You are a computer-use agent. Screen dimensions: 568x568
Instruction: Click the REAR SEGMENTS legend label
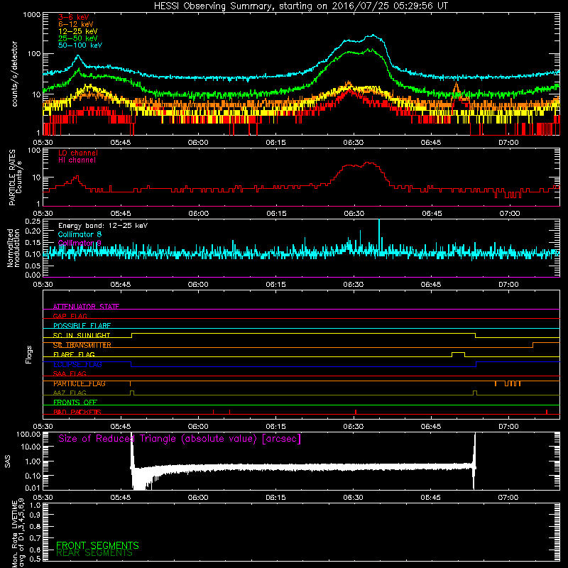pos(94,553)
